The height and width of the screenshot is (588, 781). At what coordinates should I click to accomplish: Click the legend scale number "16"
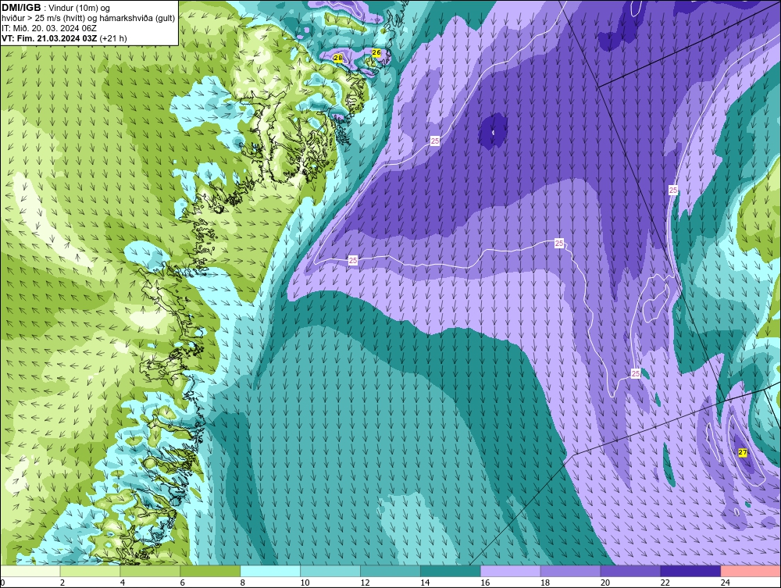point(485,583)
